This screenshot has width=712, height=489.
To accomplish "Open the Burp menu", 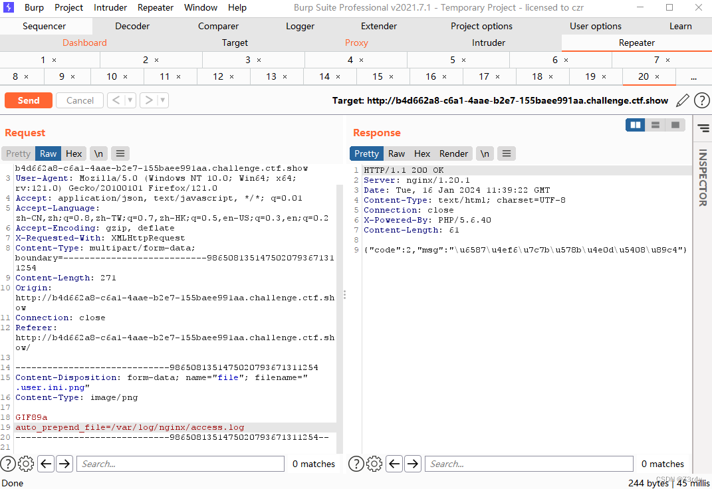I will (x=34, y=8).
